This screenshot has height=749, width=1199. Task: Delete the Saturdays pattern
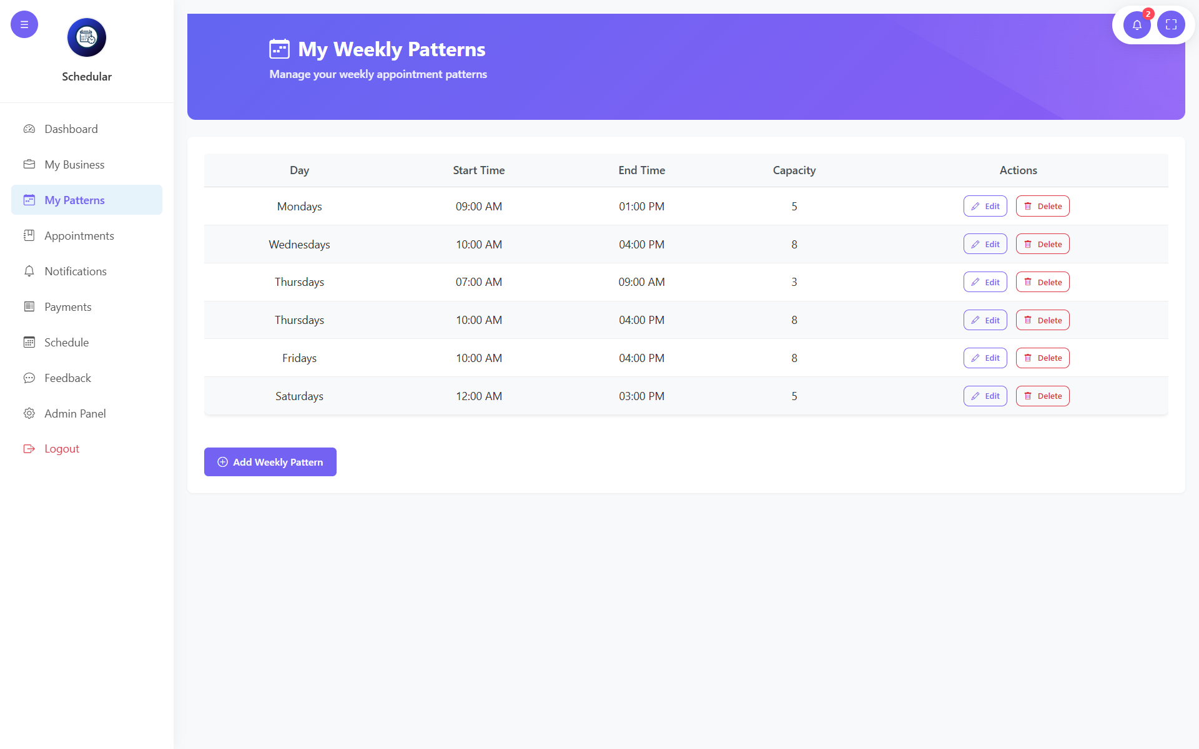click(x=1042, y=396)
